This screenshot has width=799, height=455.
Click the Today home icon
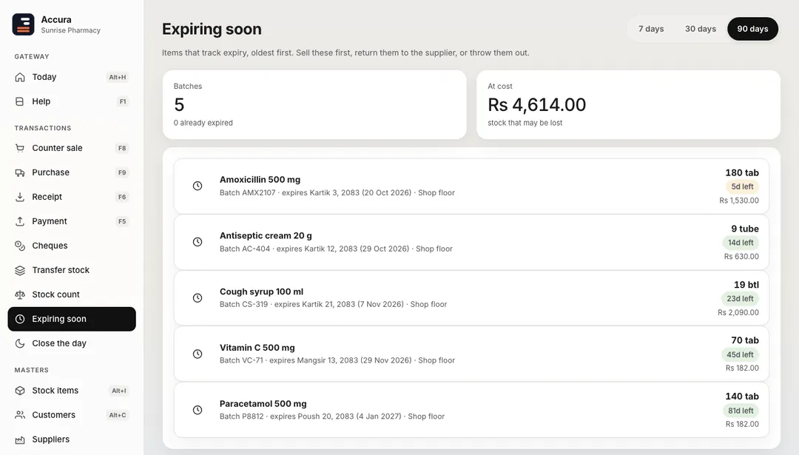(20, 77)
